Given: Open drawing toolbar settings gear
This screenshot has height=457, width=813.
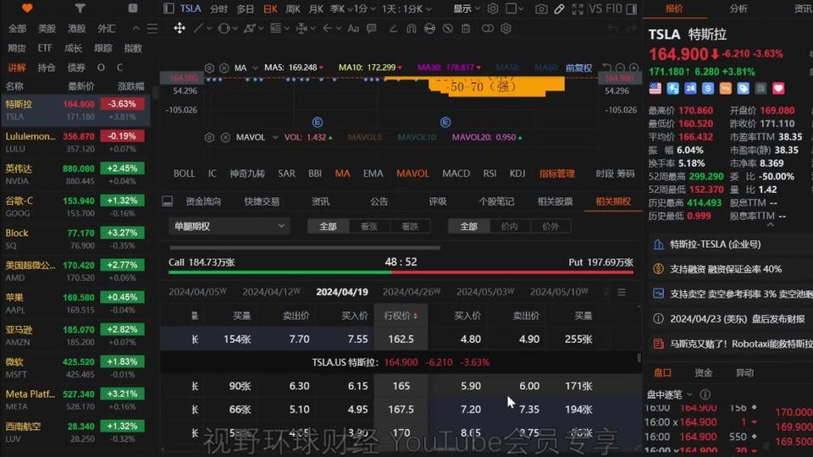Looking at the screenshot, I should (506, 28).
